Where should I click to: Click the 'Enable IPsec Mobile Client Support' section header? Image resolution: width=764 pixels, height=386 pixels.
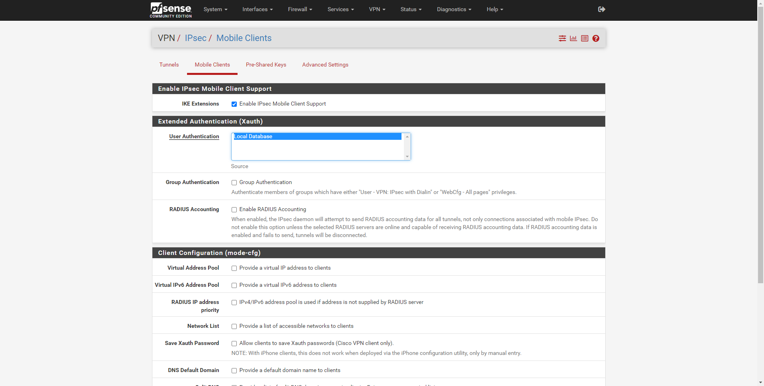coord(379,89)
